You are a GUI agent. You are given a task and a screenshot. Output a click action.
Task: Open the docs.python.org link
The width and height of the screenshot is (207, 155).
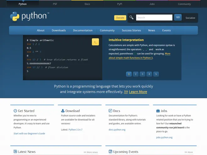[x=117, y=130]
